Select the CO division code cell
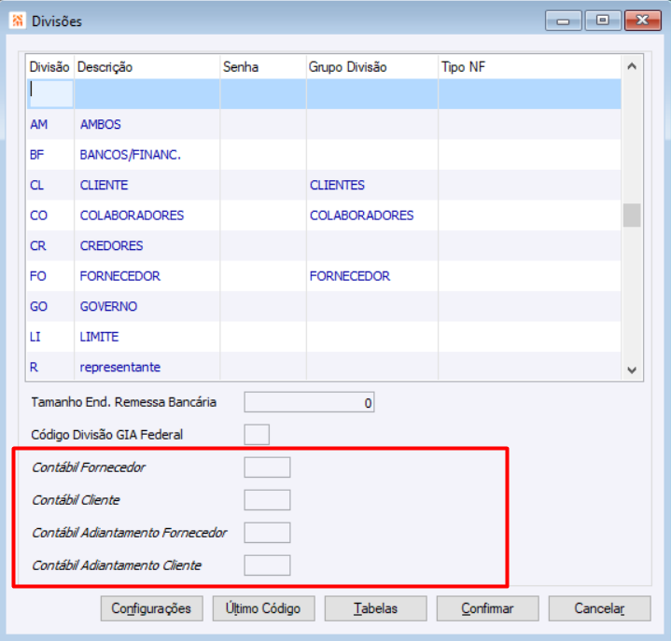 point(50,216)
